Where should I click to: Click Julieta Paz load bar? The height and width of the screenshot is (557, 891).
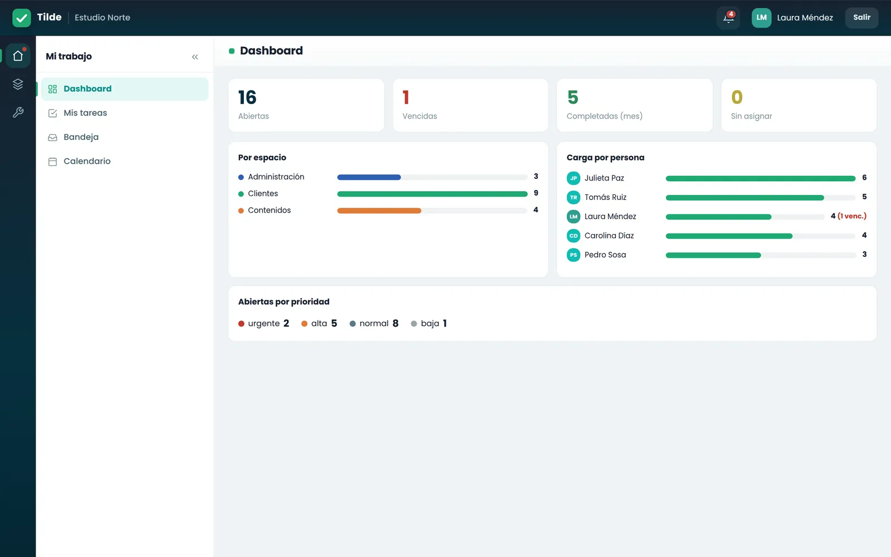[x=761, y=178]
